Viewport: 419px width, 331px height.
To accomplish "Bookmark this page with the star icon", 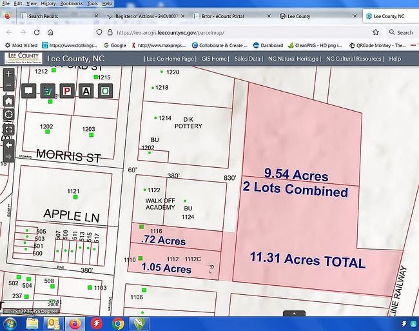I will click(x=375, y=32).
